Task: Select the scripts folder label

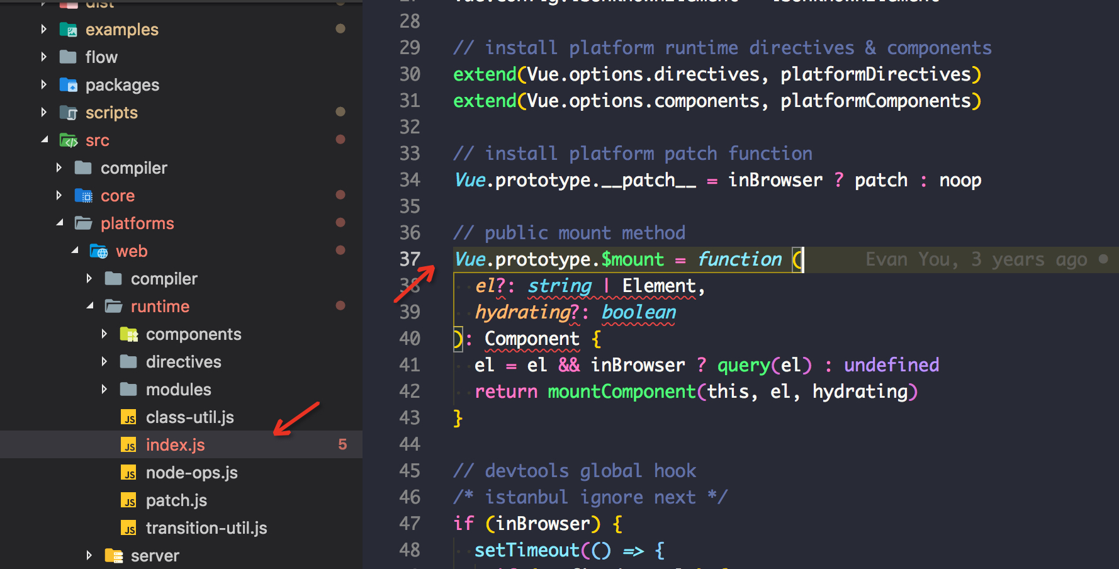Action: click(111, 113)
